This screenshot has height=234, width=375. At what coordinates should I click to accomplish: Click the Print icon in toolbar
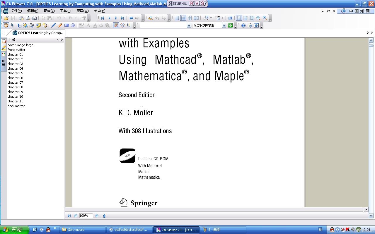point(21,18)
